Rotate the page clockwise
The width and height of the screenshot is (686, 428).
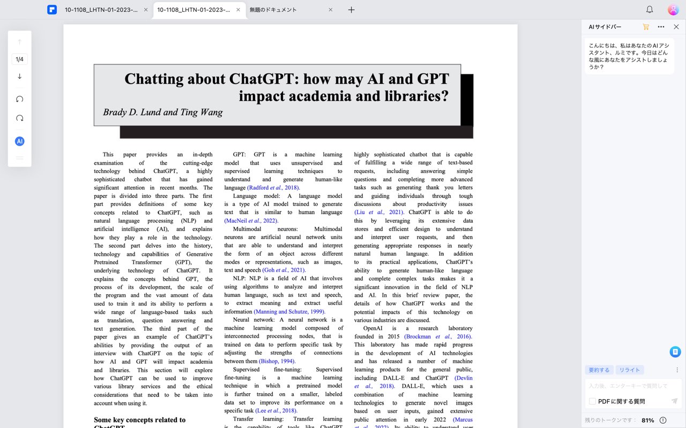(20, 118)
